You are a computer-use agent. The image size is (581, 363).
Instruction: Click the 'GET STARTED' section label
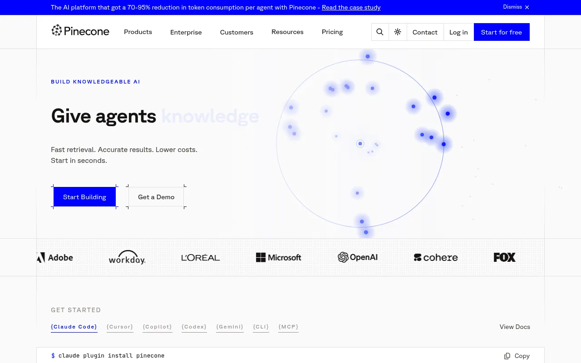[x=76, y=310]
